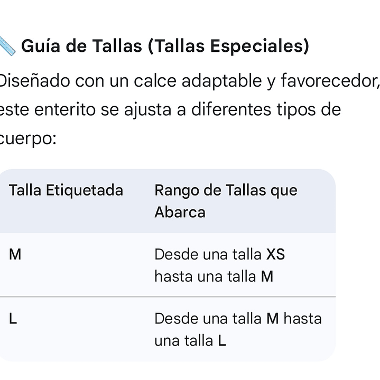The image size is (380, 380).
Task: Click the text "cuerpo:" ending the paragraph
Action: coord(27,138)
